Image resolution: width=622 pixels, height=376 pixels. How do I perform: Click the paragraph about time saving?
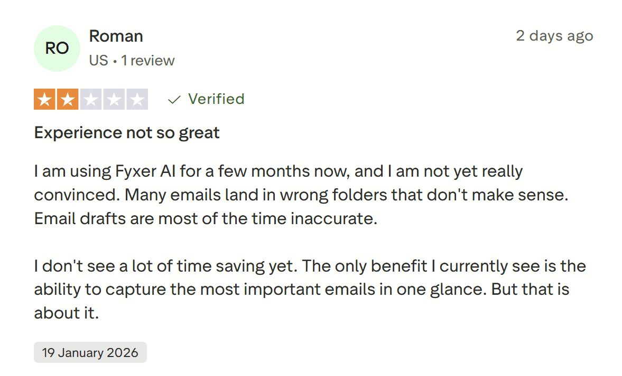point(310,290)
